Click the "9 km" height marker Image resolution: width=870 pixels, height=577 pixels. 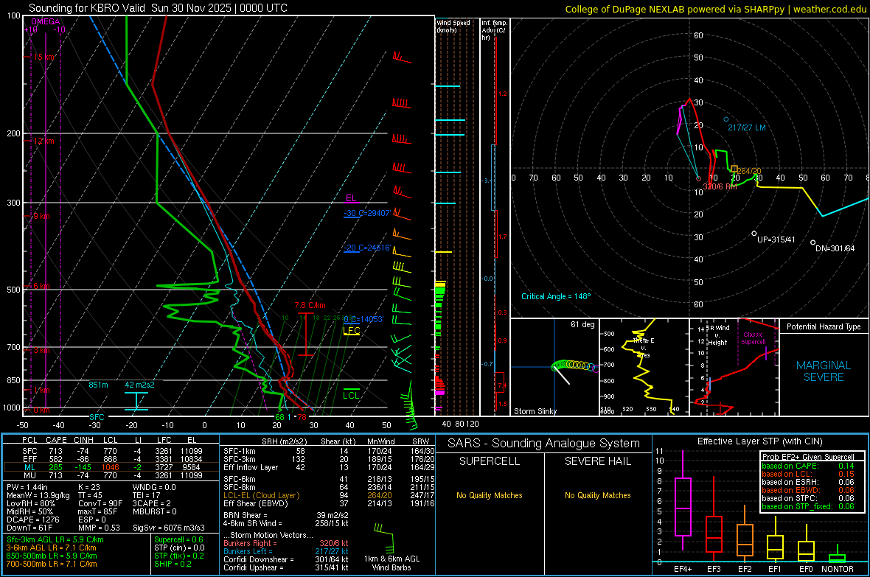point(41,216)
